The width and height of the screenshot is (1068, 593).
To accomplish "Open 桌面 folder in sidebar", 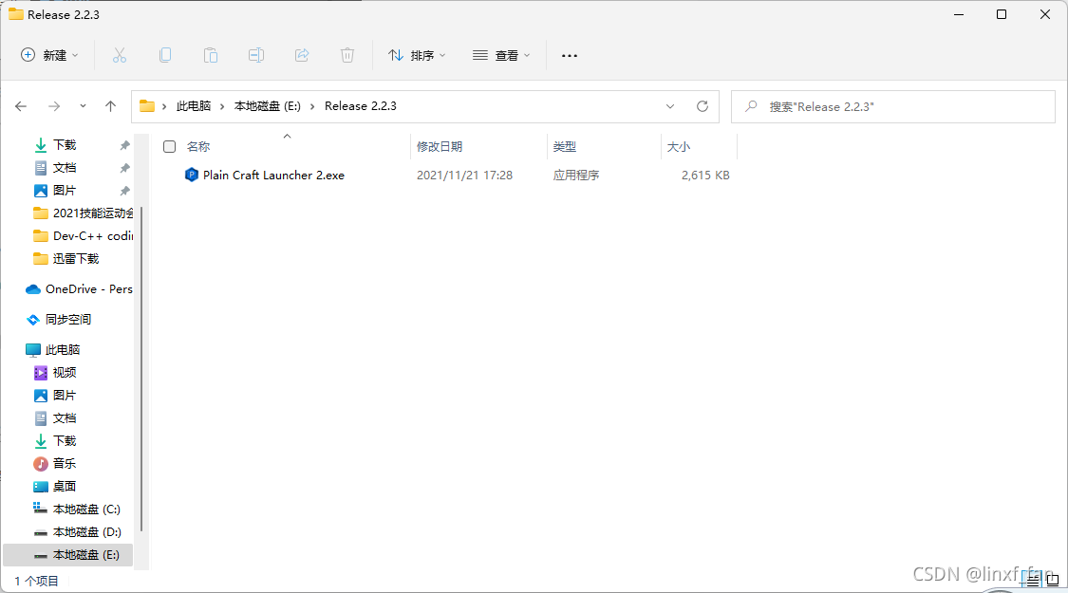I will click(55, 486).
